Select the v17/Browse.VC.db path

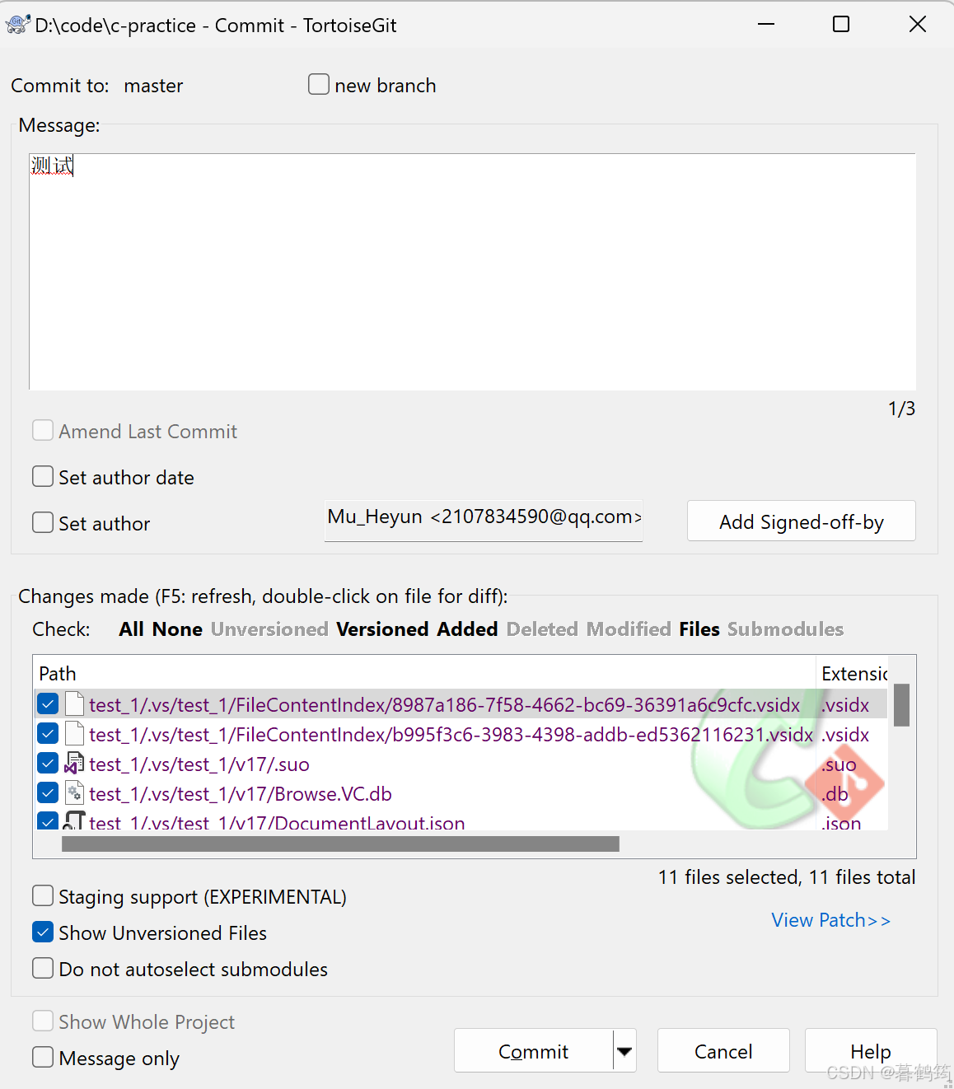point(241,793)
